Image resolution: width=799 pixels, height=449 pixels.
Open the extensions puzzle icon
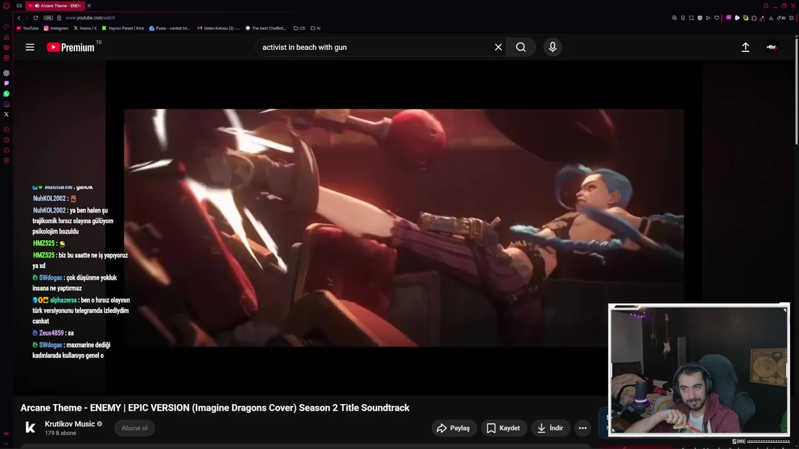[x=754, y=18]
